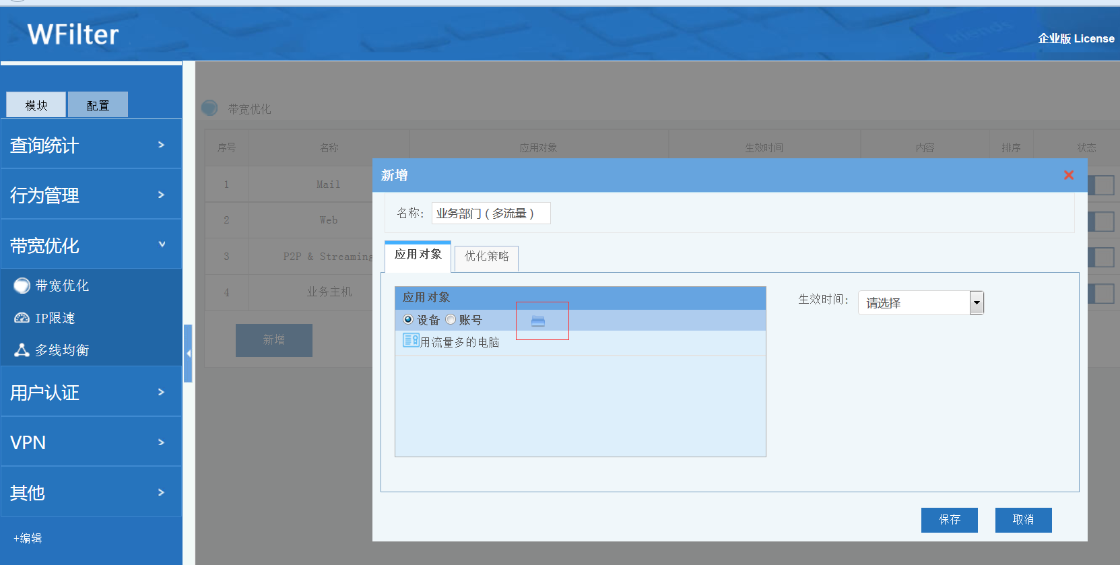1120x565 pixels.
Task: Collapse the sidebar using the splitter arrow
Action: point(189,353)
